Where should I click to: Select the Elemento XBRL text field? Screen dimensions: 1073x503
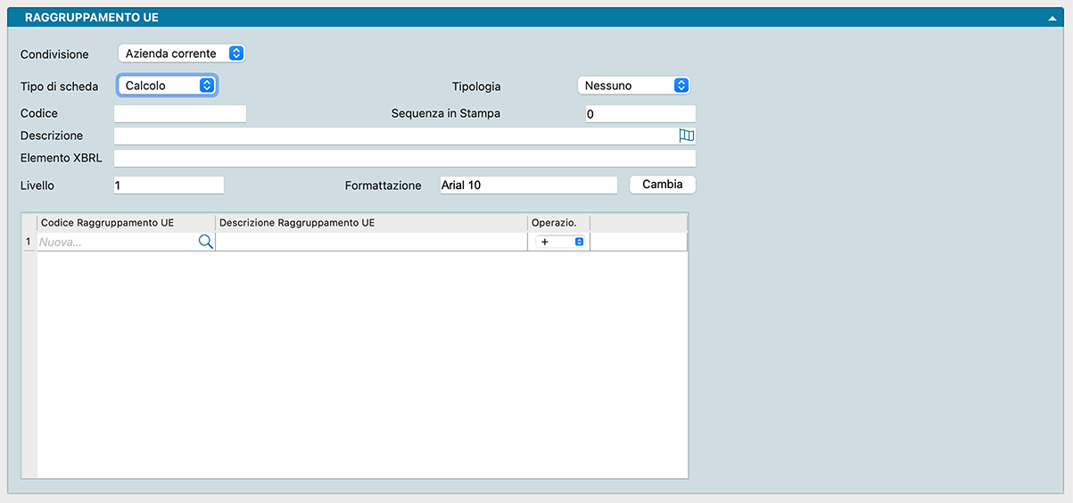[404, 159]
